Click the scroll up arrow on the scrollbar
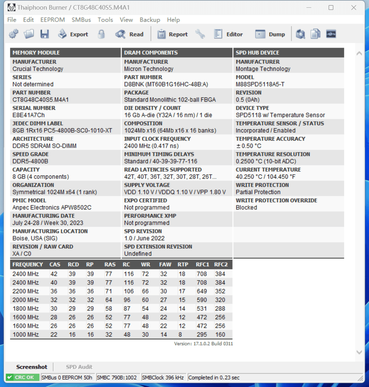Viewport: 369px width, 387px height. point(359,53)
